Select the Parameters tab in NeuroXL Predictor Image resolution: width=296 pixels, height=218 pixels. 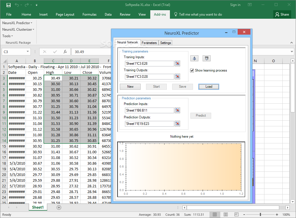point(149,43)
